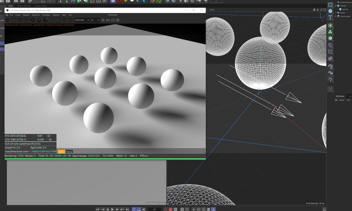Open the HDR/sRGB color space dropdown
The height and width of the screenshot is (211, 352).
point(82,20)
